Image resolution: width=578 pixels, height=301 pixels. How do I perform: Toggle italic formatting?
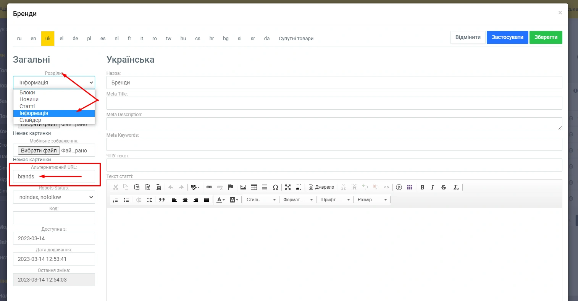pos(433,187)
